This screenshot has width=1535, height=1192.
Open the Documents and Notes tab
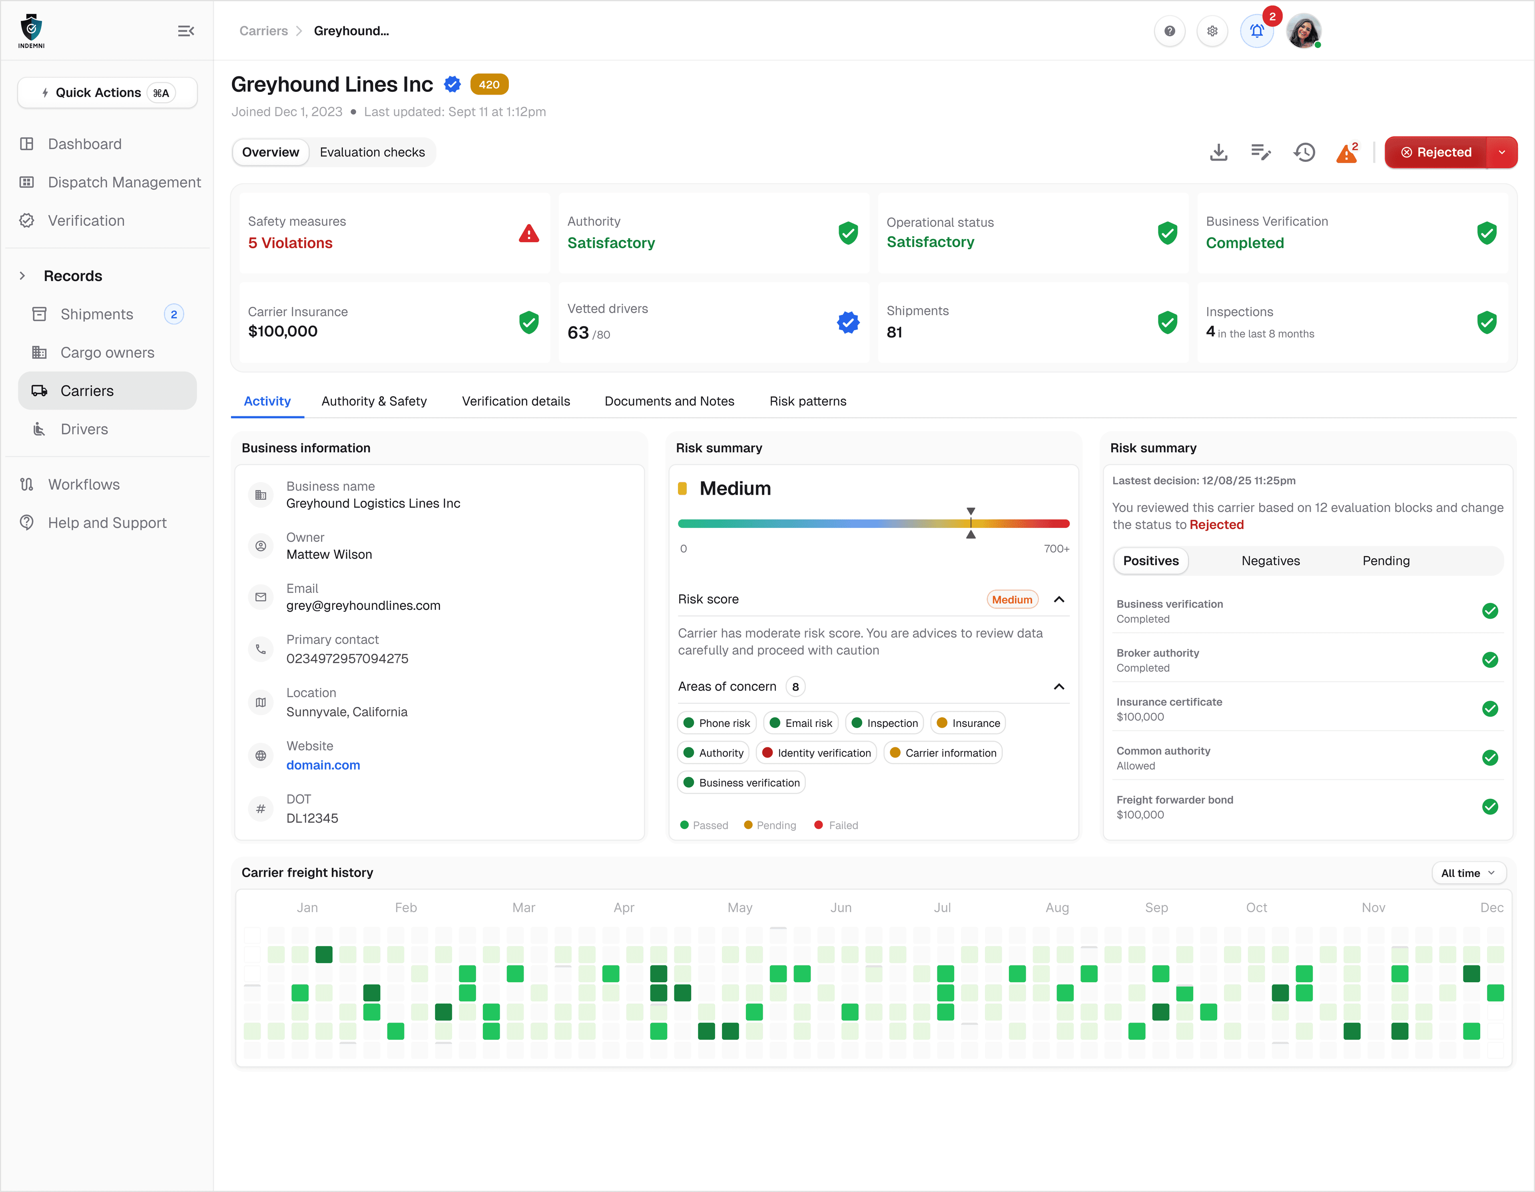pos(669,401)
